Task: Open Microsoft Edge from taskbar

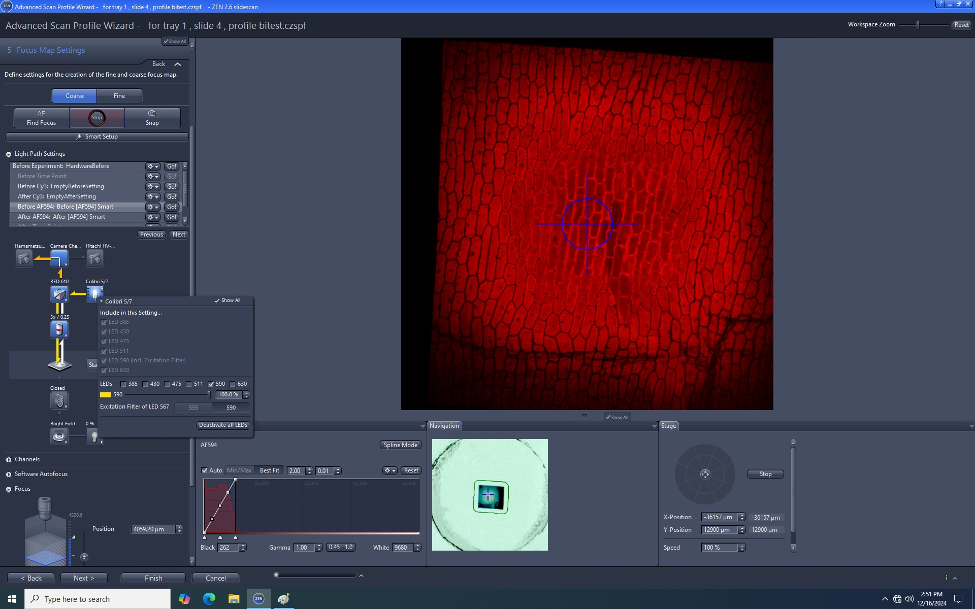Action: click(209, 599)
